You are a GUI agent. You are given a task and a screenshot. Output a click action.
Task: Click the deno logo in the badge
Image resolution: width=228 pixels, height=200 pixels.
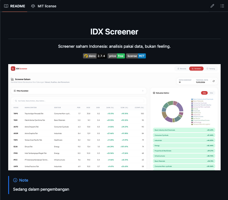[86, 56]
